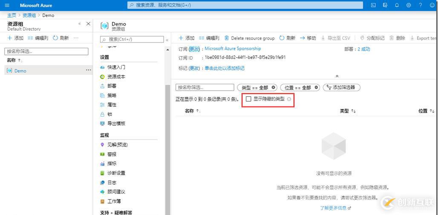
Task: Click the Demo menu search box
Action: tap(132, 39)
